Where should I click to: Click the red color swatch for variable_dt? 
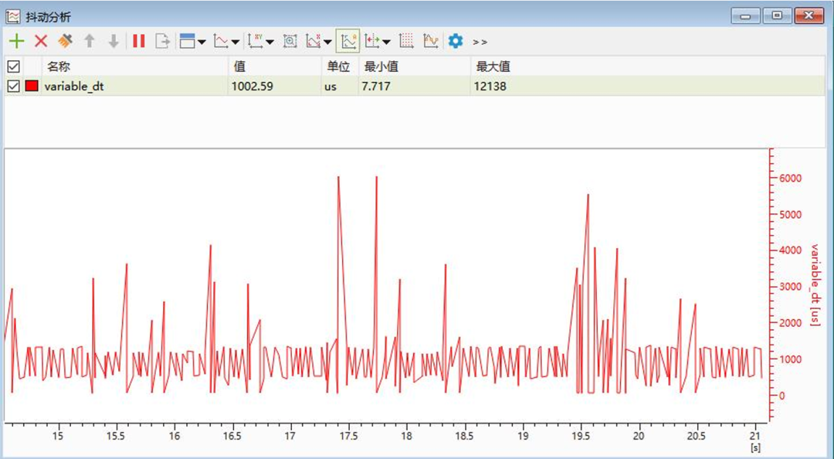click(x=32, y=86)
